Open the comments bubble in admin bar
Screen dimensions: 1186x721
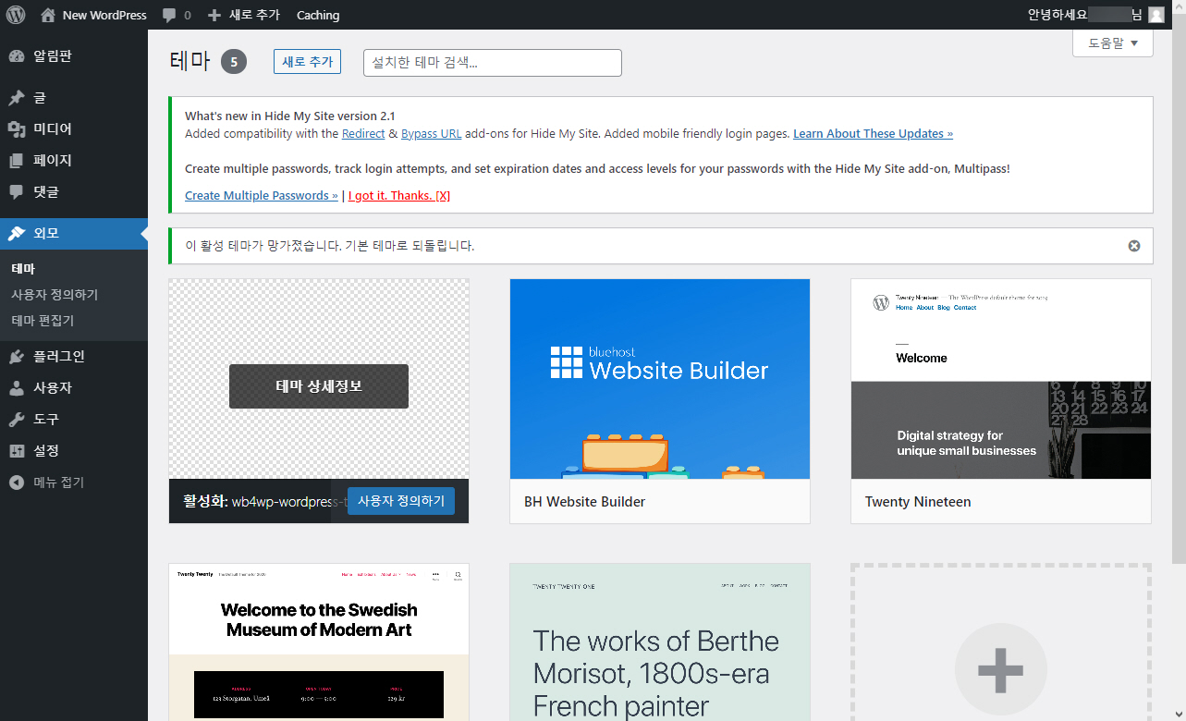click(177, 15)
